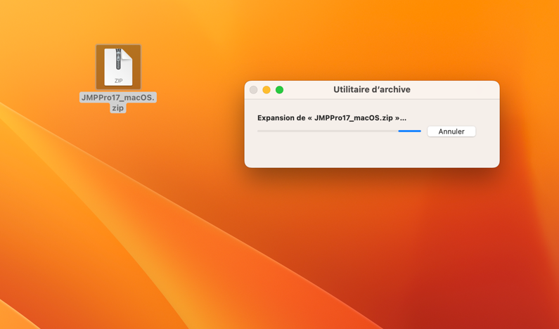Click the ZIP label on the archive icon

tap(118, 81)
